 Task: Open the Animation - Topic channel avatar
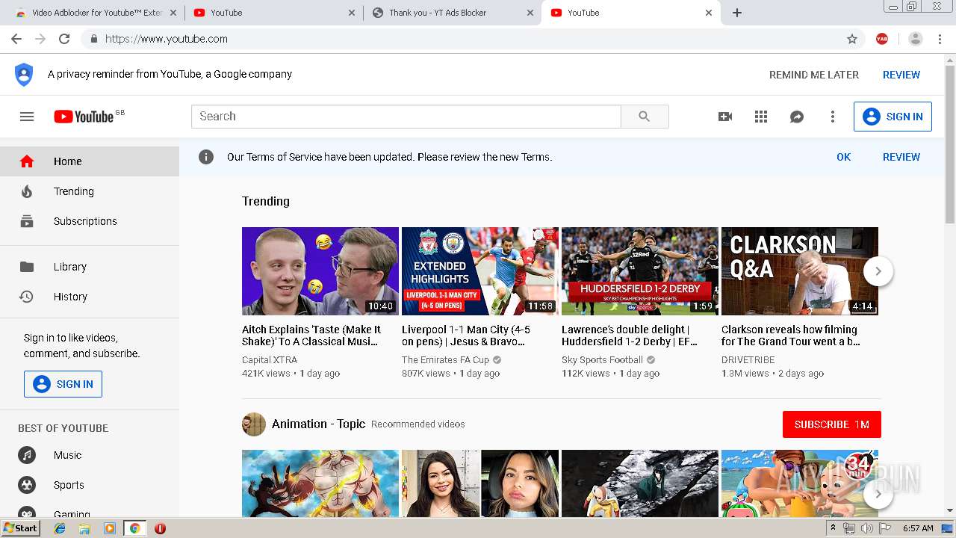pyautogui.click(x=254, y=424)
